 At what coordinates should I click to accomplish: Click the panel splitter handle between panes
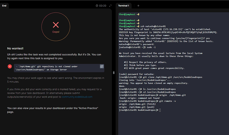click(x=114, y=73)
